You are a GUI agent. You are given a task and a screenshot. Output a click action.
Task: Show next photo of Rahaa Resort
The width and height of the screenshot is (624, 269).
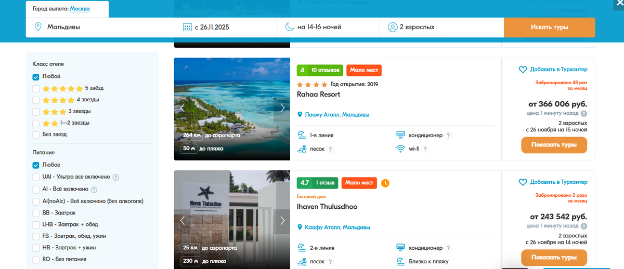click(x=282, y=108)
